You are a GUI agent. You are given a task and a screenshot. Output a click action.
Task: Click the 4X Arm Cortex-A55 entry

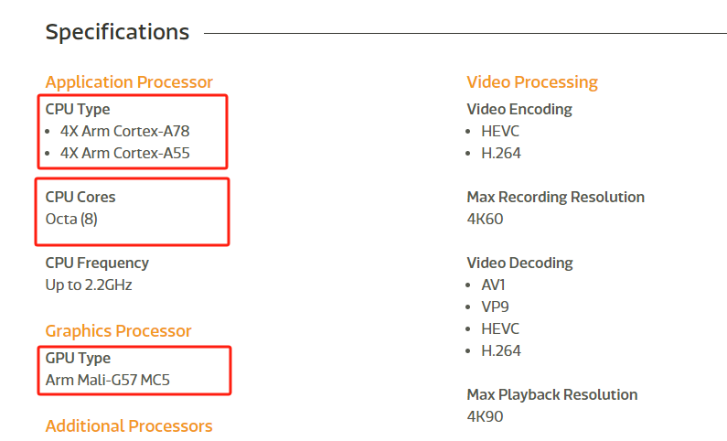124,153
